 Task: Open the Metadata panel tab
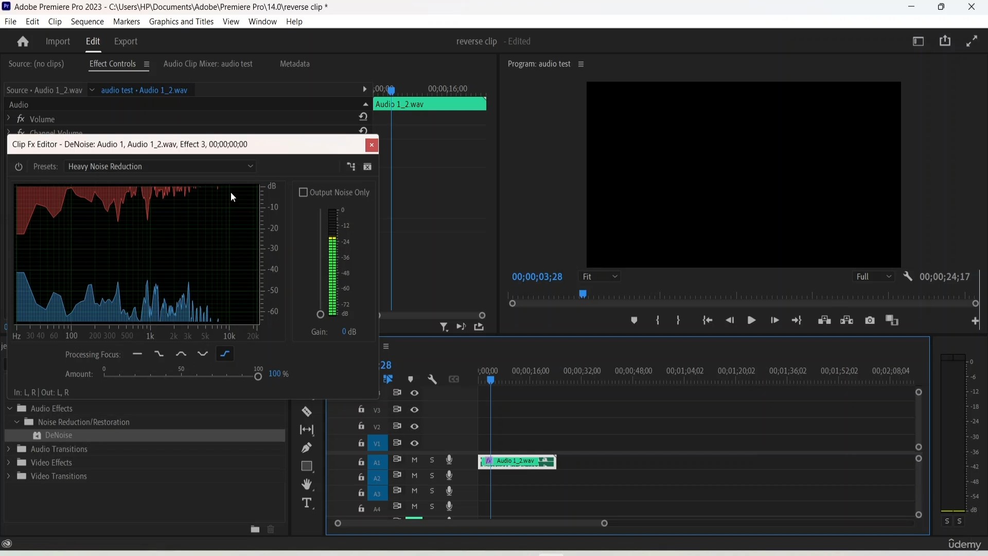click(x=295, y=64)
